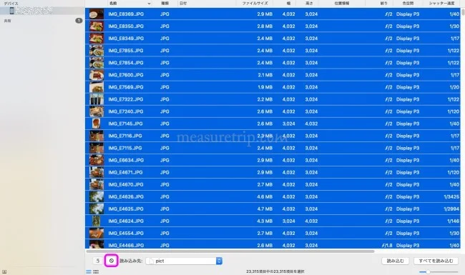Select file name IMG_E4466.JPG
465x275 pixels.
point(126,246)
